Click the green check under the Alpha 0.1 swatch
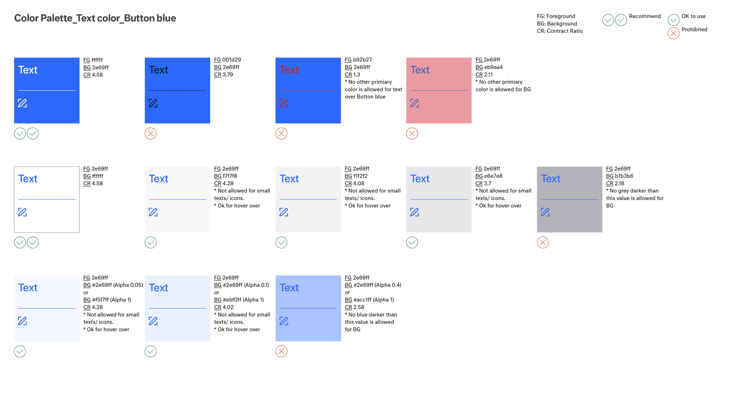747x420 pixels. point(151,351)
